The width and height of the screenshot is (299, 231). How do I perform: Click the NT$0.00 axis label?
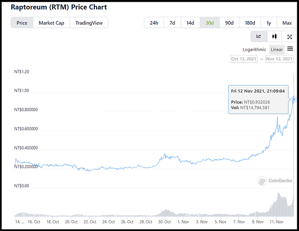pyautogui.click(x=22, y=186)
